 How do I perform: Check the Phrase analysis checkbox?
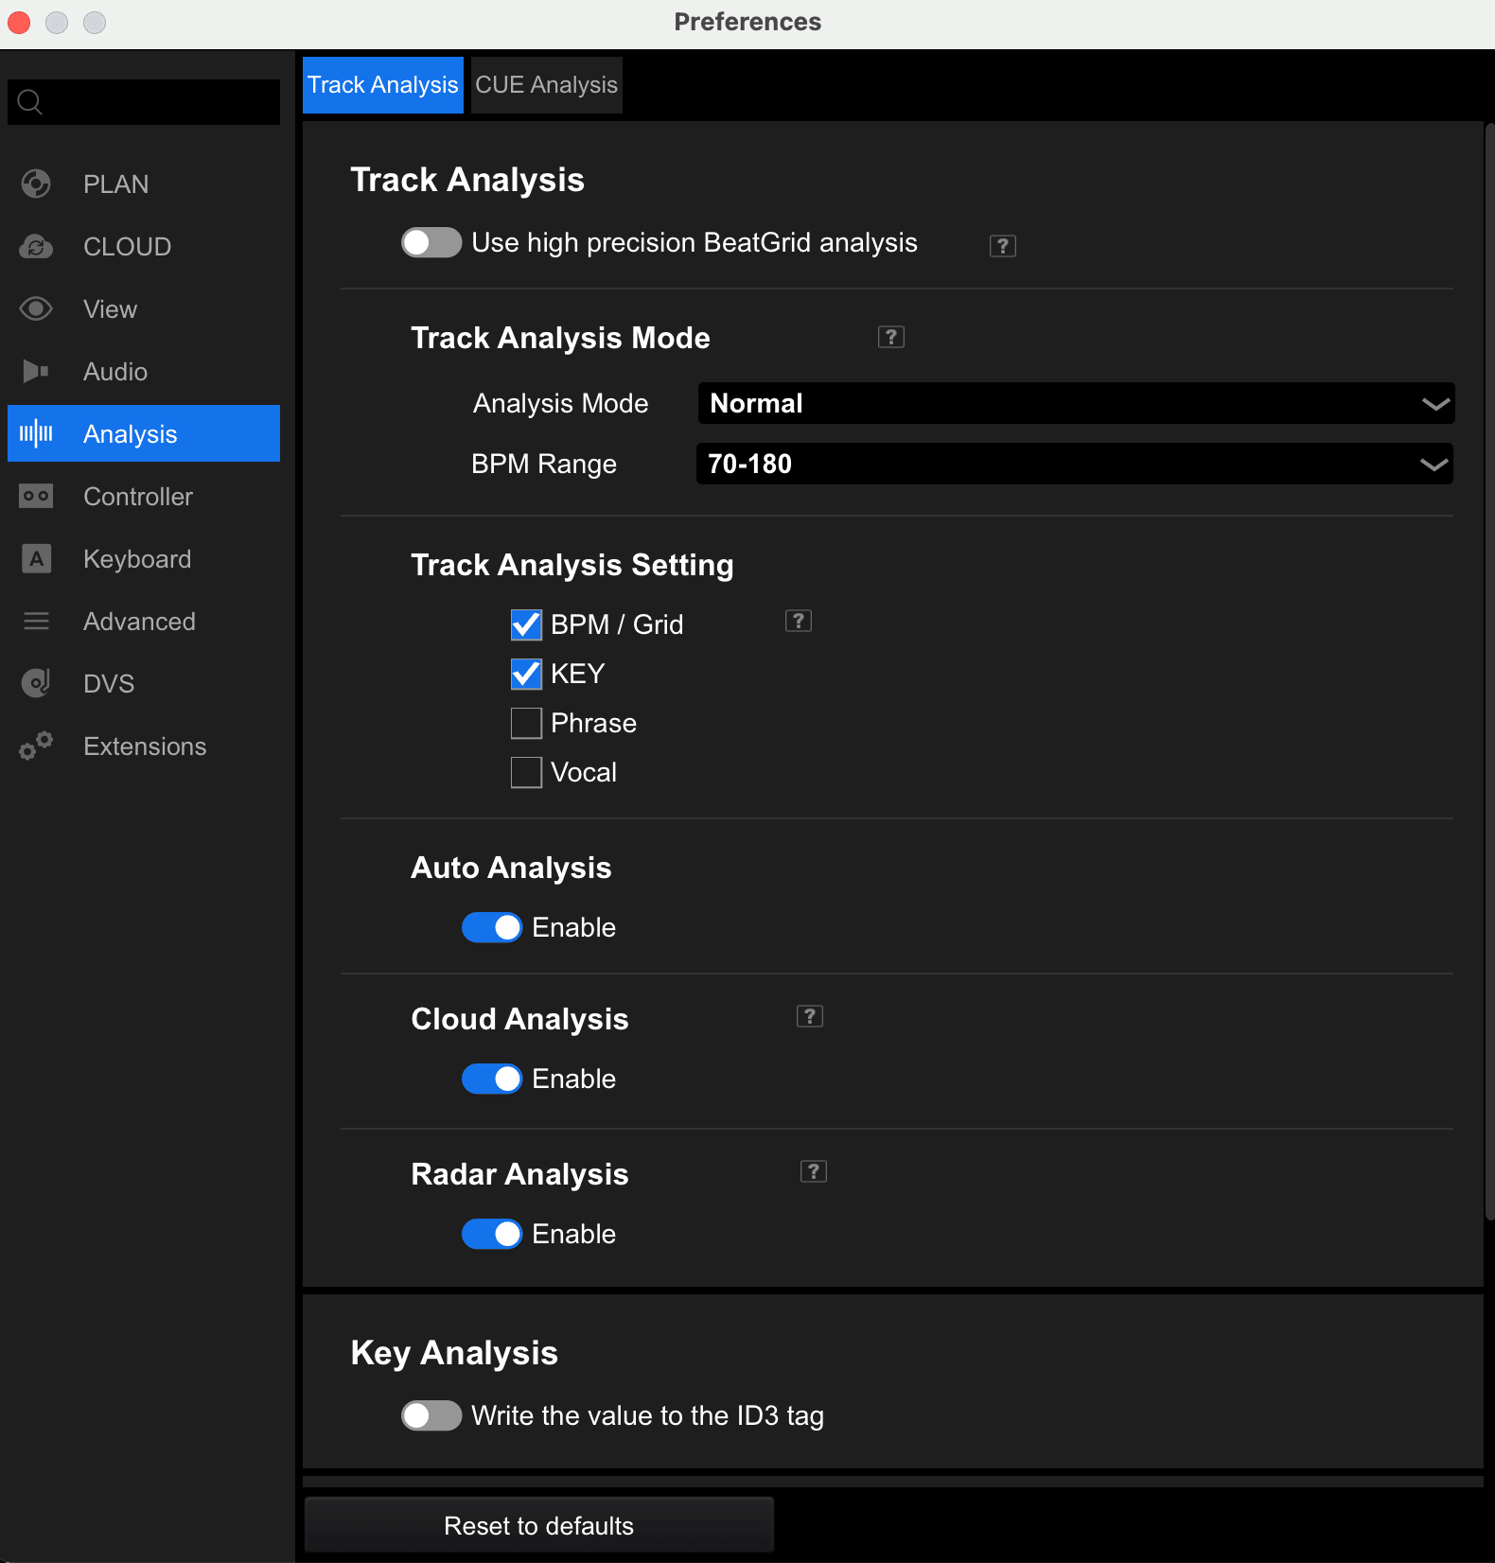526,723
